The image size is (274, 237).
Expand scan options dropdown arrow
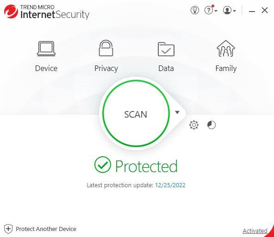coord(177,113)
